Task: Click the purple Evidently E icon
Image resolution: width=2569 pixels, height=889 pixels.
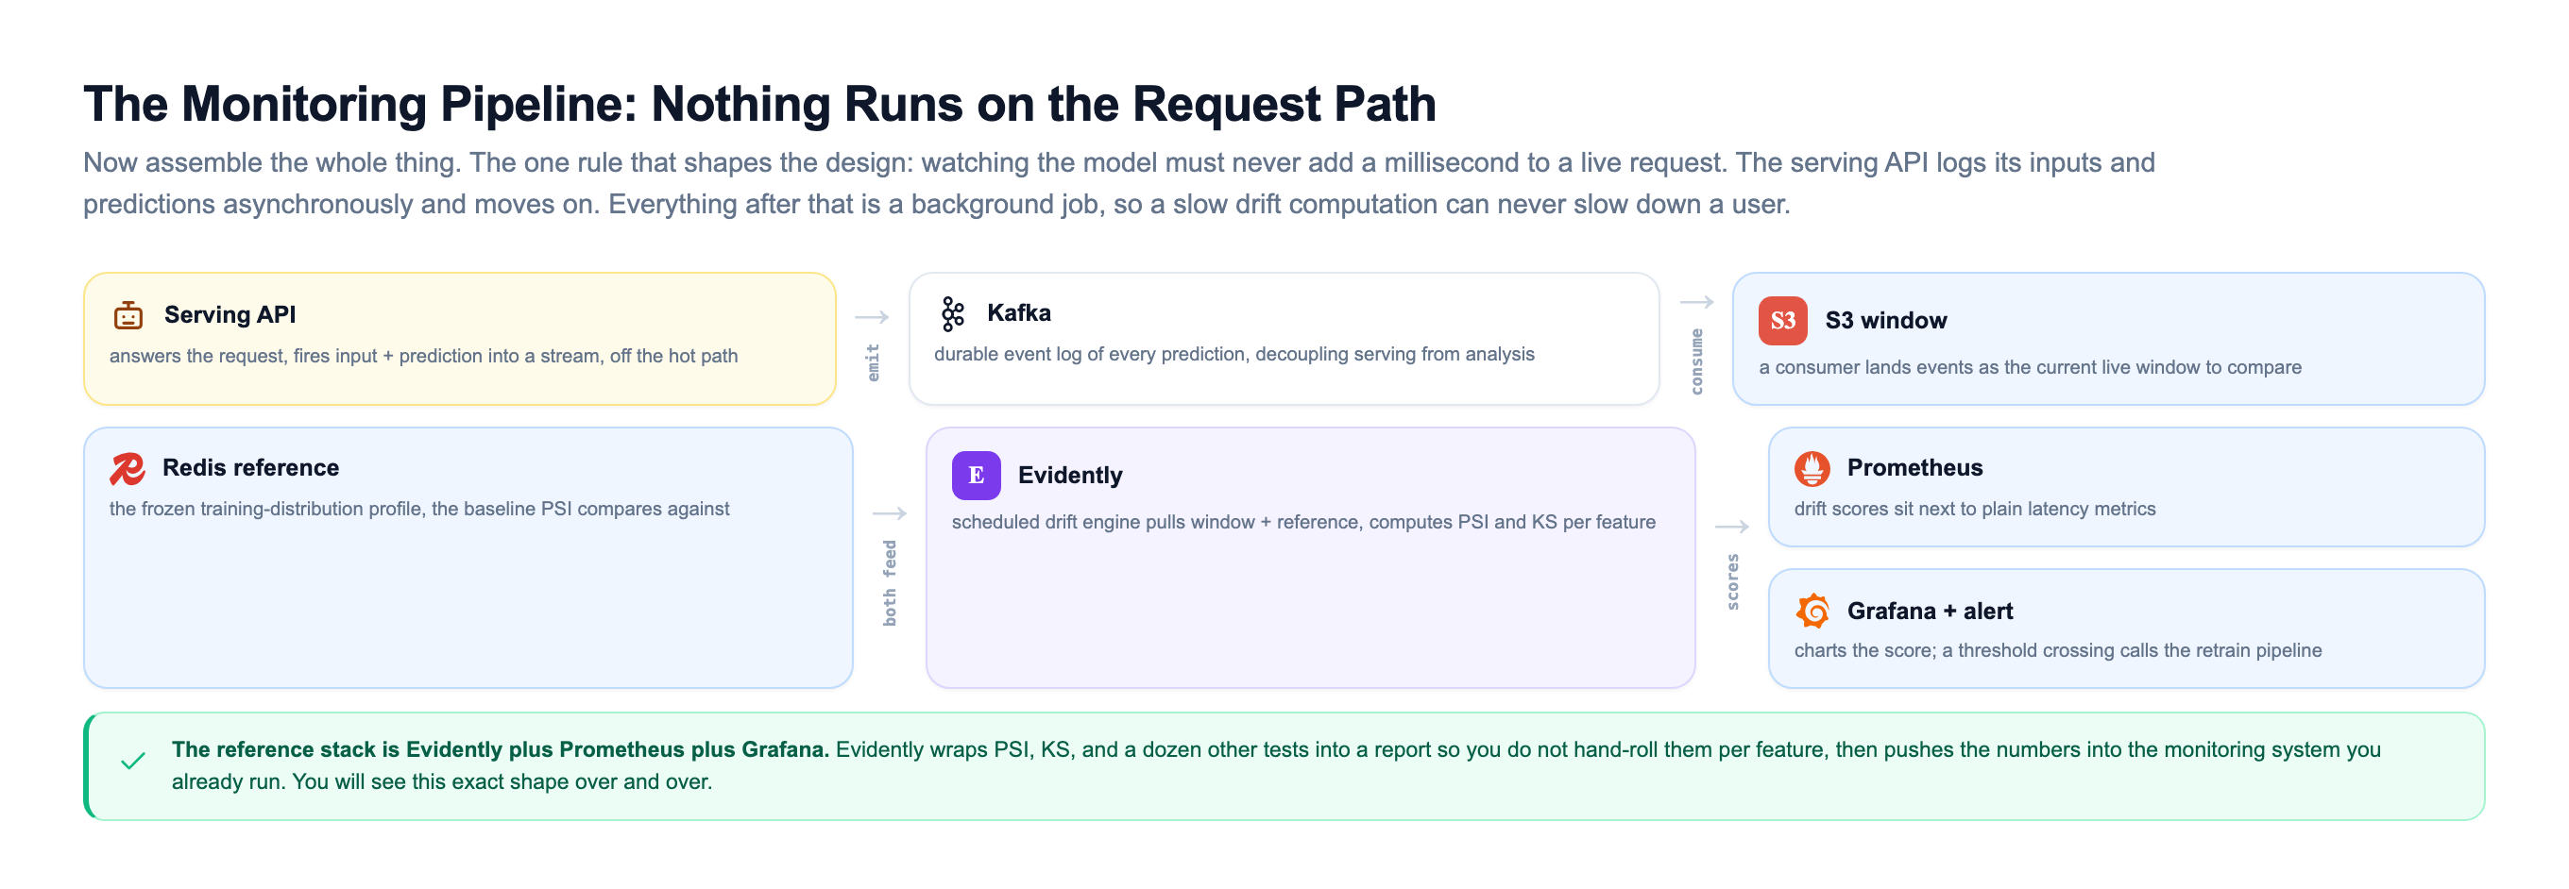Action: coord(976,476)
